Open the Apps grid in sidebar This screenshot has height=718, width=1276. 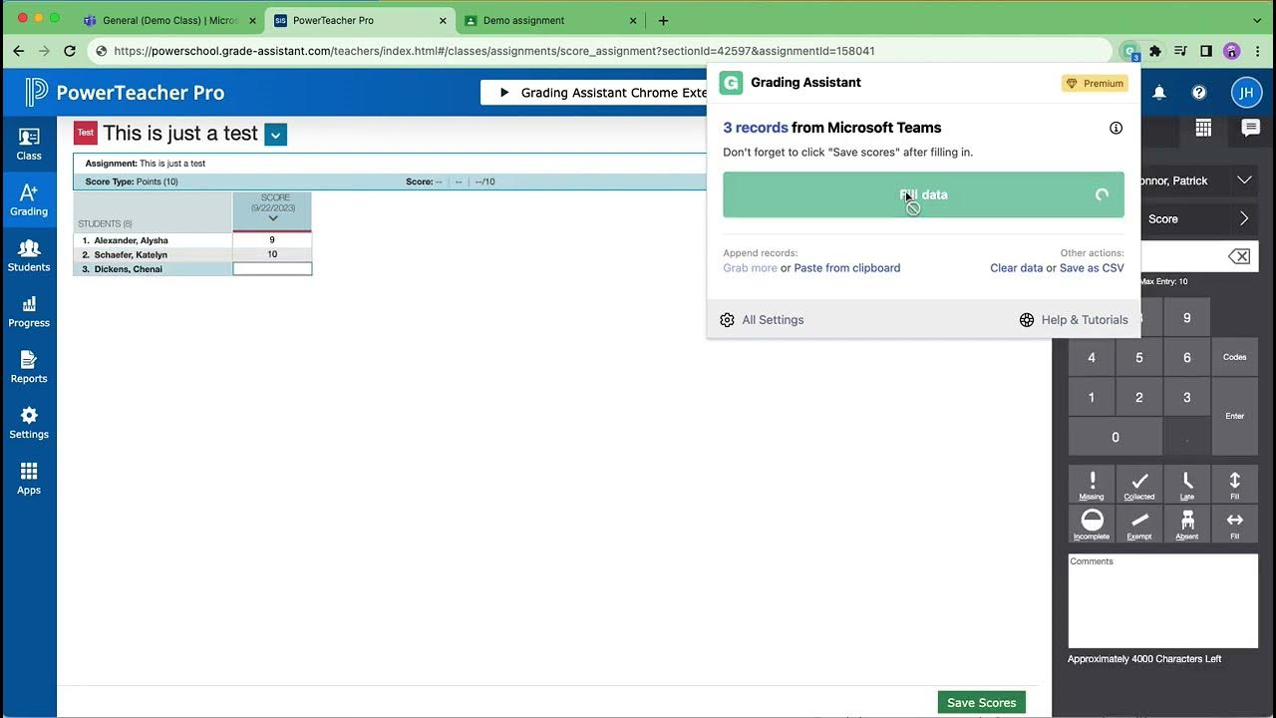29,479
